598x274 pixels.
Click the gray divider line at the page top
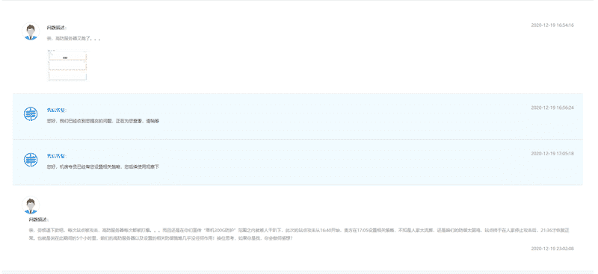pyautogui.click(x=299, y=1)
